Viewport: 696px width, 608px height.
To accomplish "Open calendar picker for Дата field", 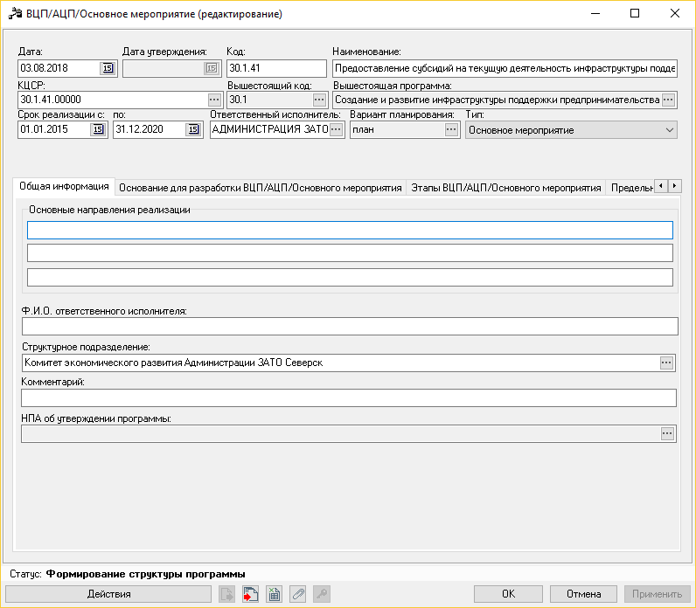I will 108,68.
